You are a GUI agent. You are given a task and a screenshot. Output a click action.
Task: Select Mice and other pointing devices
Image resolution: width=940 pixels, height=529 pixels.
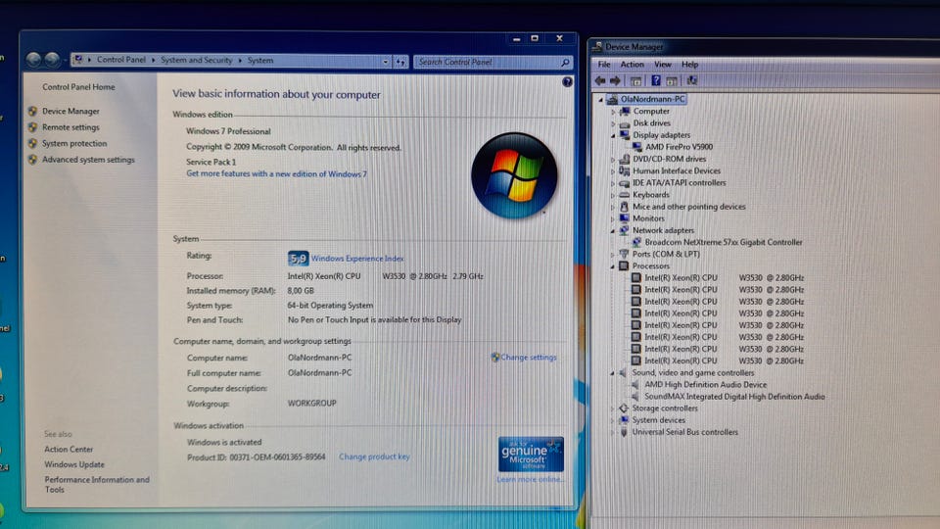click(688, 207)
